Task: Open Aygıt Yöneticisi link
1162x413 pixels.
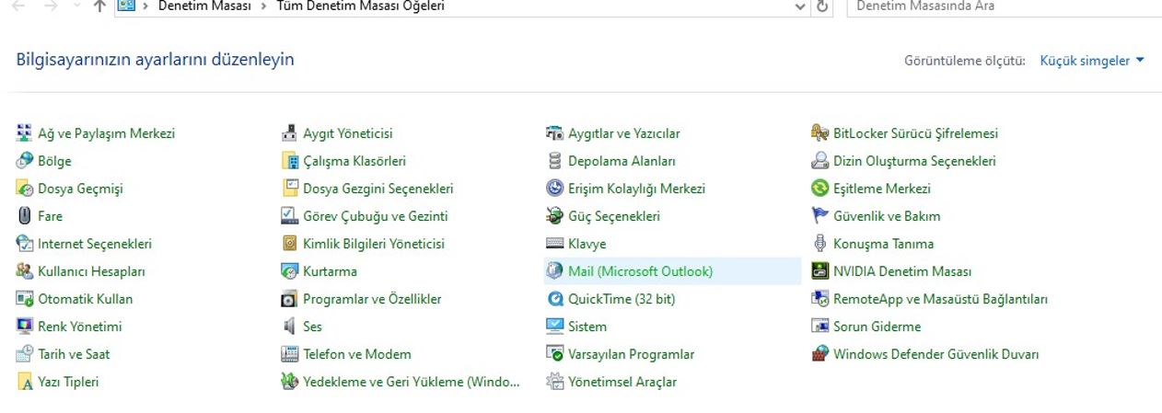Action: (x=347, y=133)
